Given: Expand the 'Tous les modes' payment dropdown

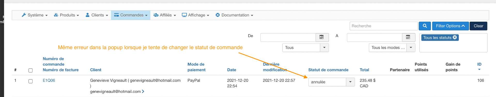Looking at the screenshot, I should click(411, 48).
